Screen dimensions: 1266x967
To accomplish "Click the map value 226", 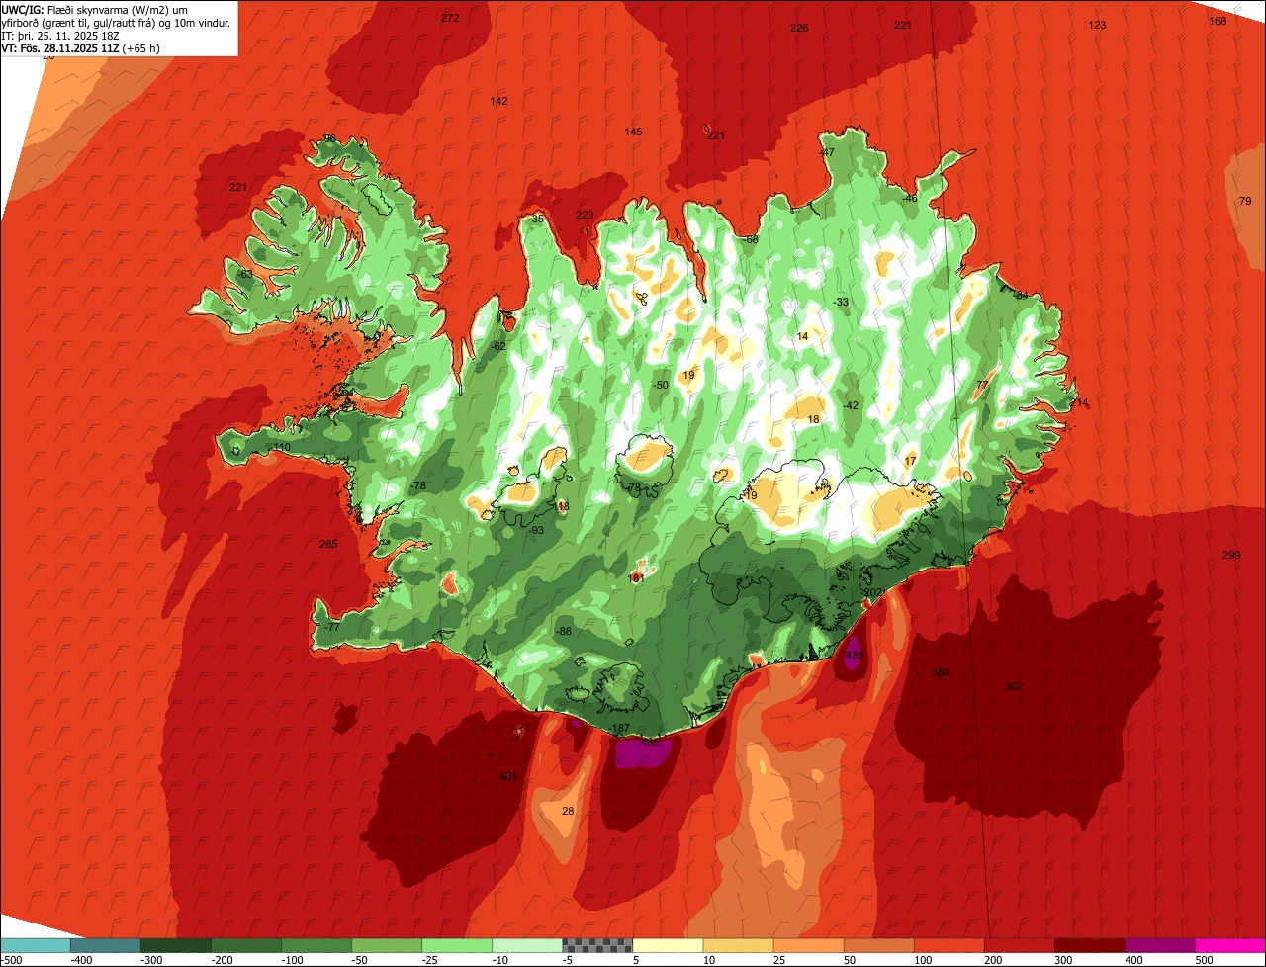I will 799,28.
